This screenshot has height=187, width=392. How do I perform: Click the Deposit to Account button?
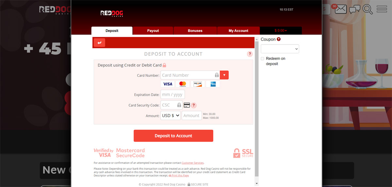173,136
